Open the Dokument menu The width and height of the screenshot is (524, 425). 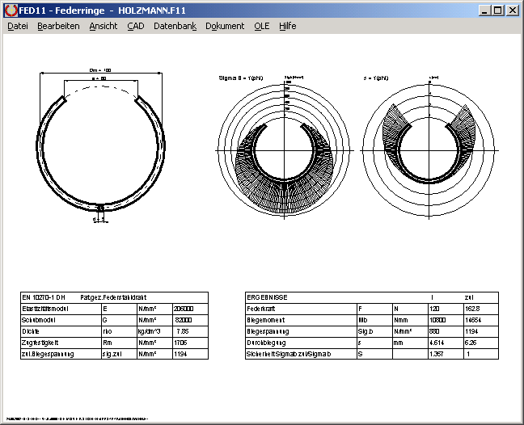coord(225,26)
